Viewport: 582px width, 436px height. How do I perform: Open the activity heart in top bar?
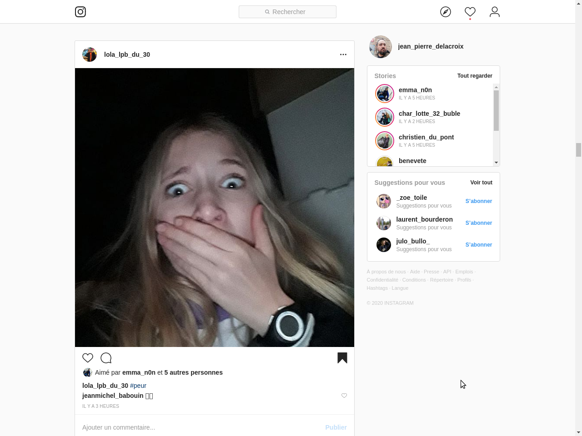pyautogui.click(x=470, y=12)
